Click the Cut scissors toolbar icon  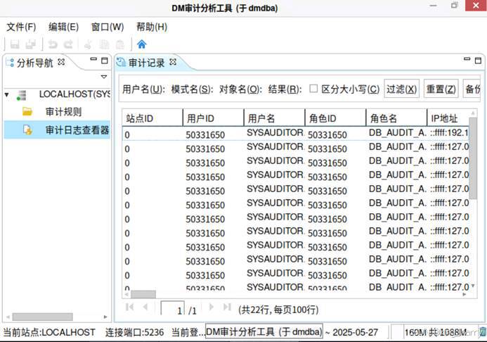pyautogui.click(x=89, y=44)
